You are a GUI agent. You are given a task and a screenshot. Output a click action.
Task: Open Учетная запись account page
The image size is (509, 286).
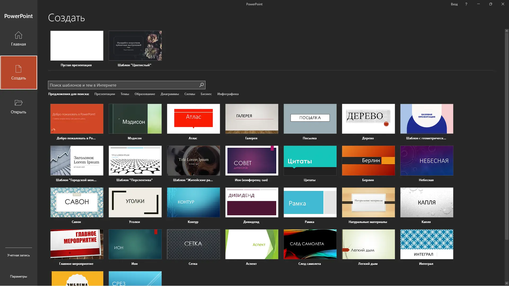(x=18, y=255)
